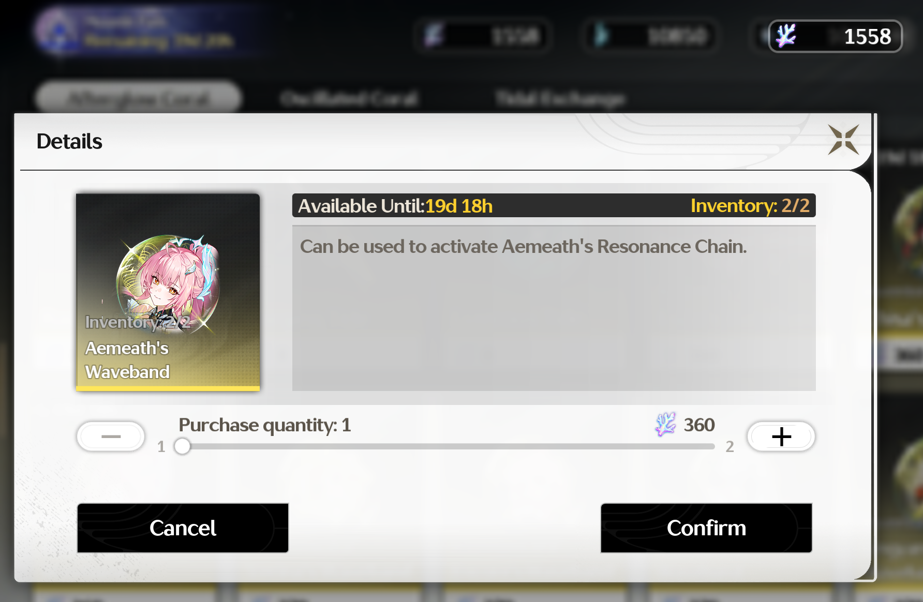Go to the Tidal Exchange tab
This screenshot has height=602, width=923.
click(560, 98)
